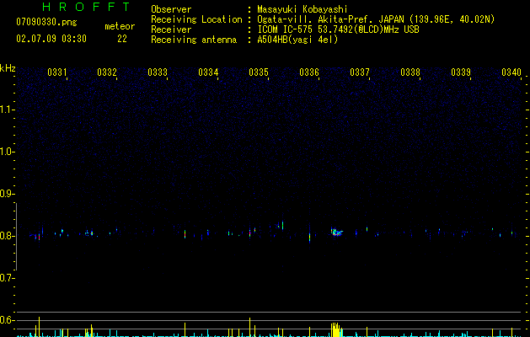
Task: Click the 0.6 kHz axis label
Action: click(7, 320)
